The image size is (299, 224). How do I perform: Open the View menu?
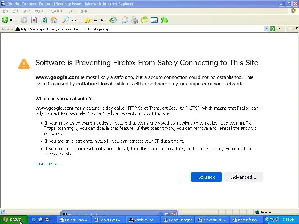(27, 11)
